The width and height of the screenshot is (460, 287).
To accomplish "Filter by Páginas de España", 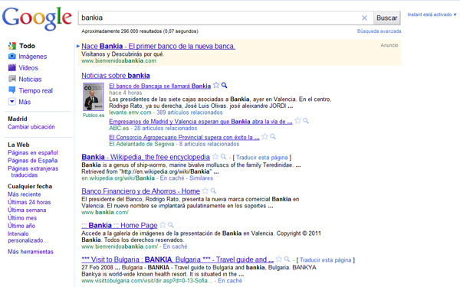I will click(32, 161).
